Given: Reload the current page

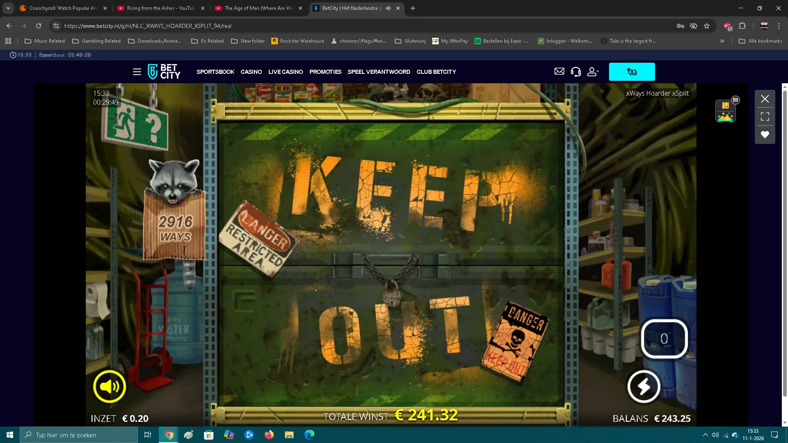Looking at the screenshot, I should 39,26.
